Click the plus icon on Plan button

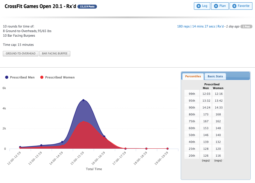tap(216, 6)
